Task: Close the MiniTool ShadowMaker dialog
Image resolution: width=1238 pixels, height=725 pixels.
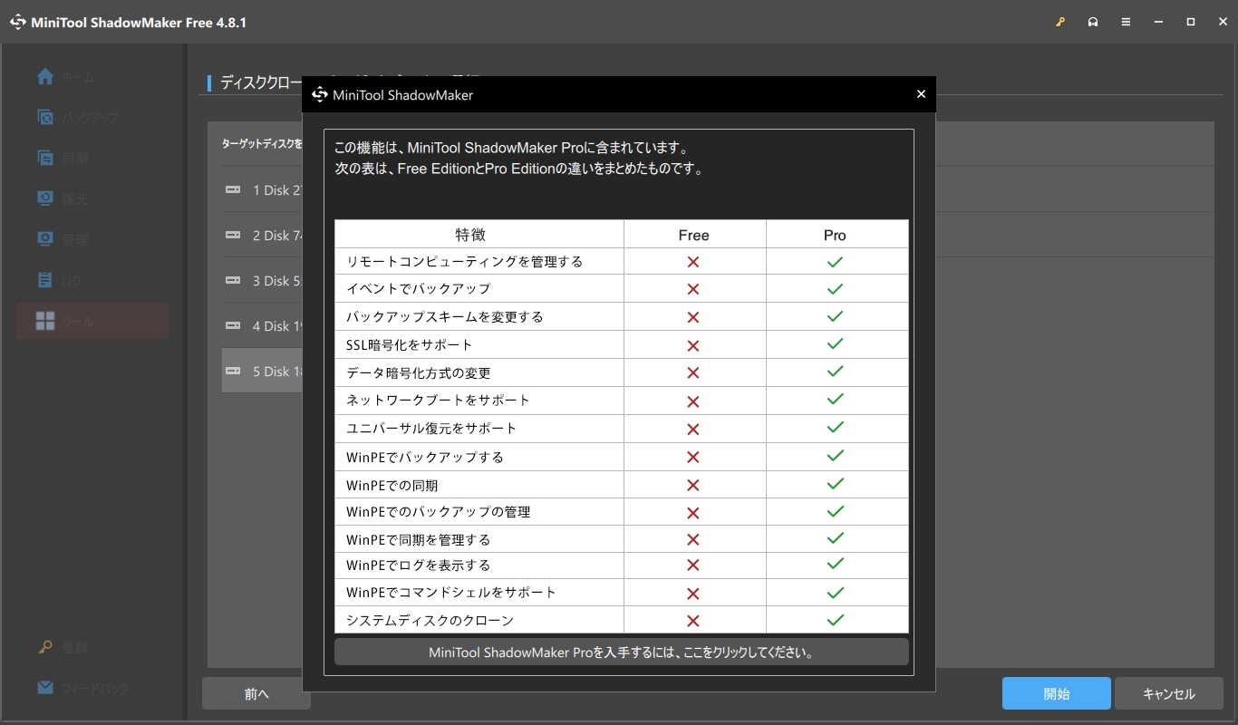Action: [x=921, y=94]
